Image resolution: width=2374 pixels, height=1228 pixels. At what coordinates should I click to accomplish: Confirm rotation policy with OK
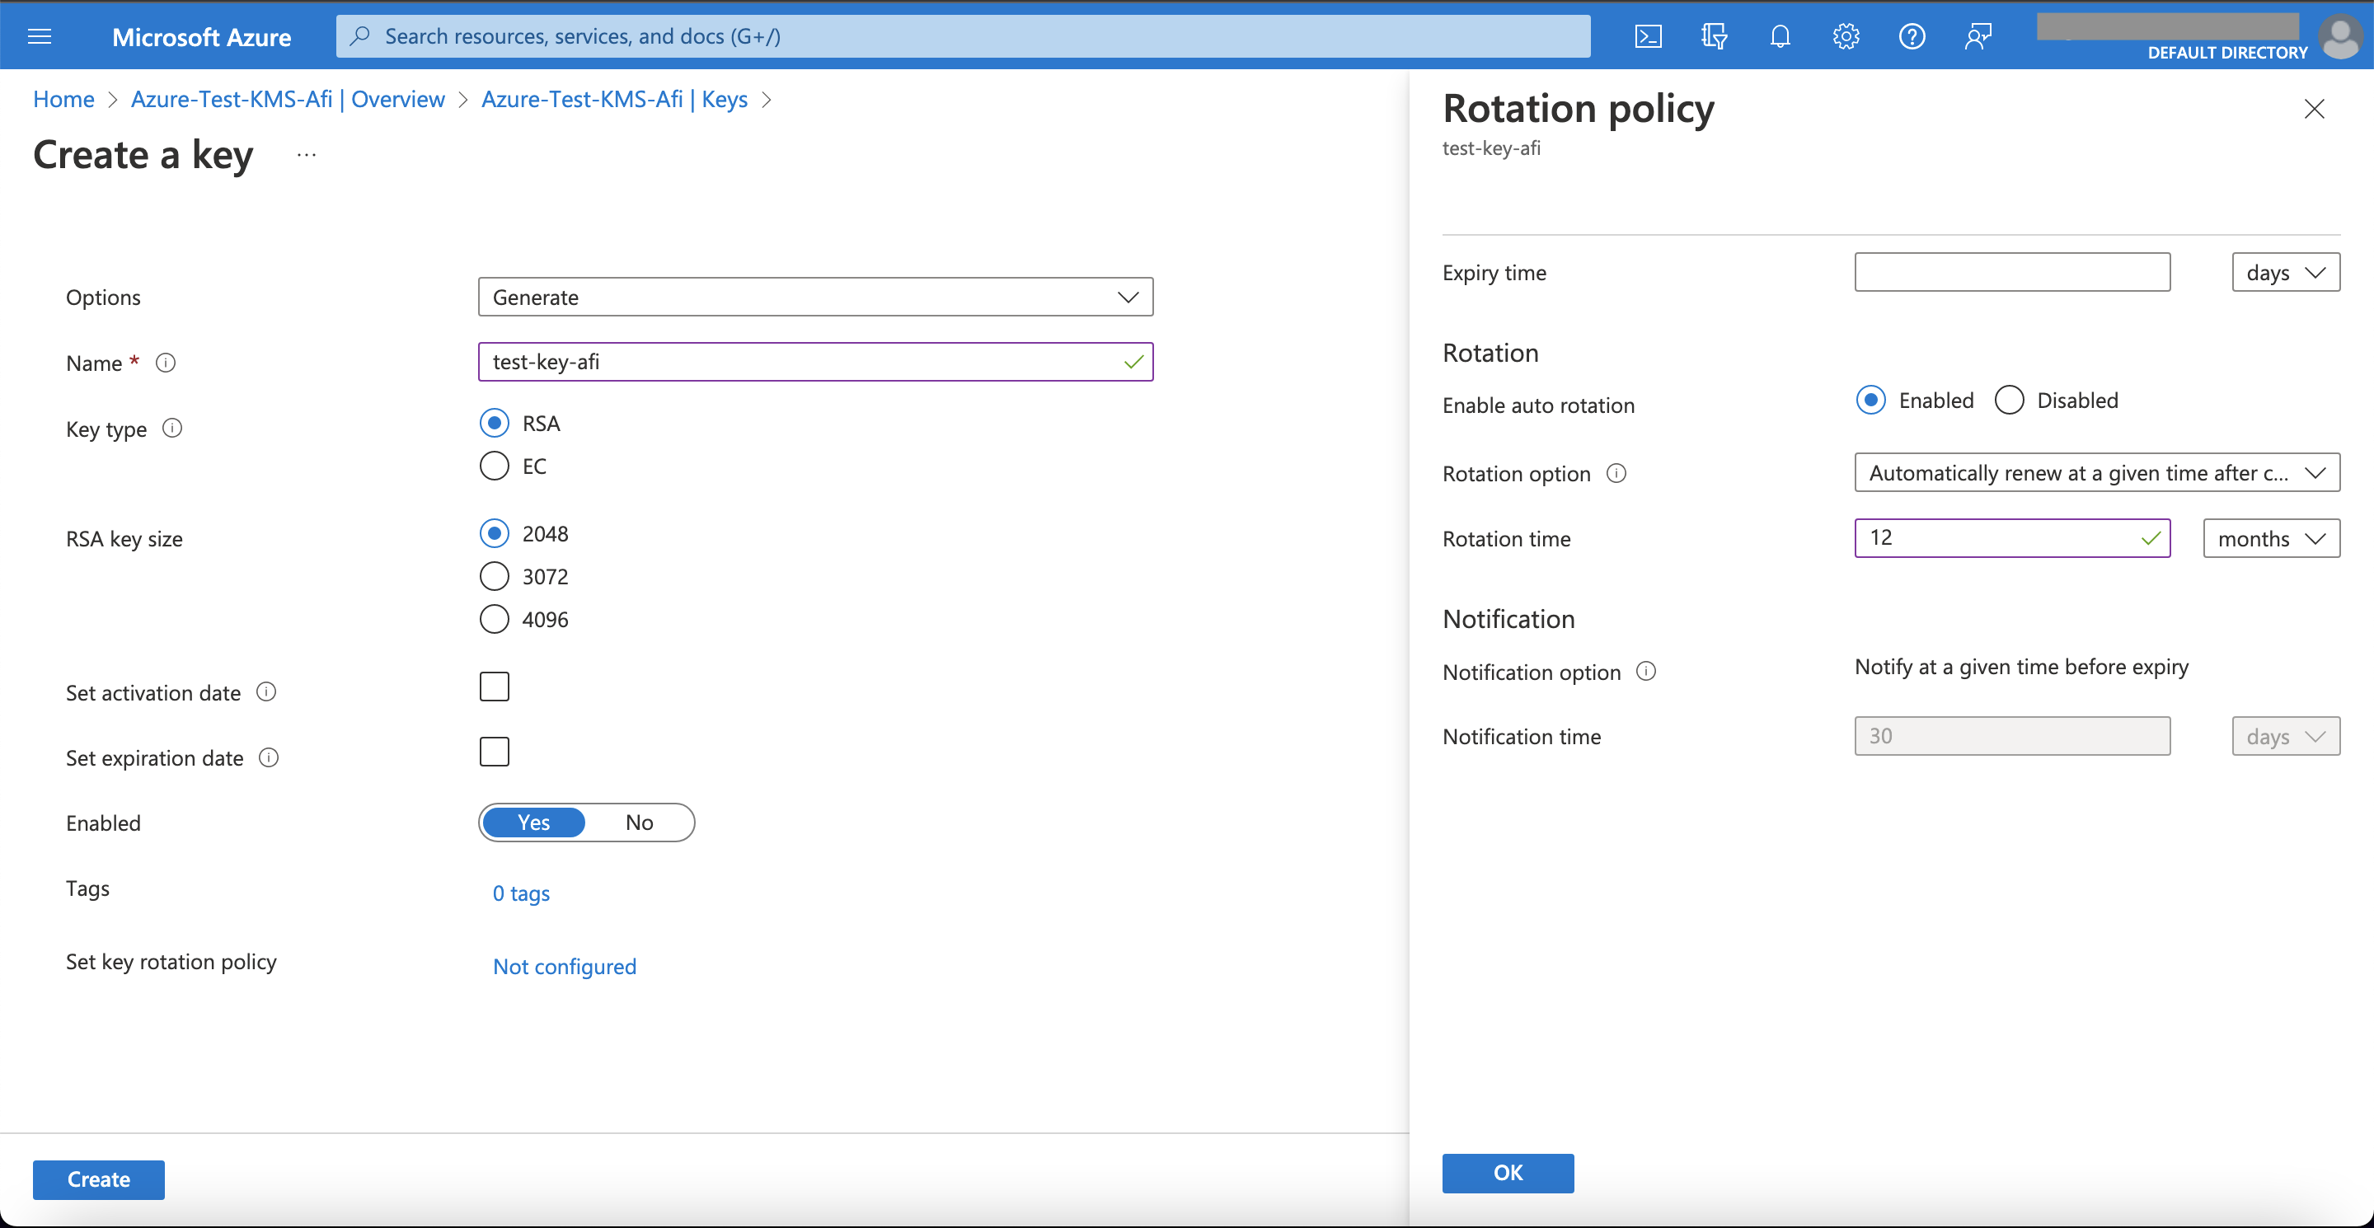[1508, 1173]
